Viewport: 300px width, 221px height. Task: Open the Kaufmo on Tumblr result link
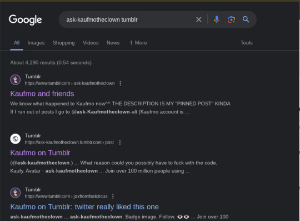click(40, 153)
